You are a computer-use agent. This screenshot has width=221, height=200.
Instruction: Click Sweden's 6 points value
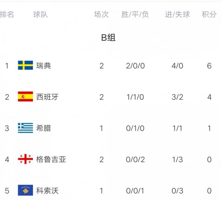[x=209, y=65]
